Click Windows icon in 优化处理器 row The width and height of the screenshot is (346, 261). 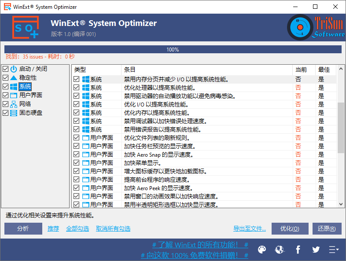click(x=86, y=88)
